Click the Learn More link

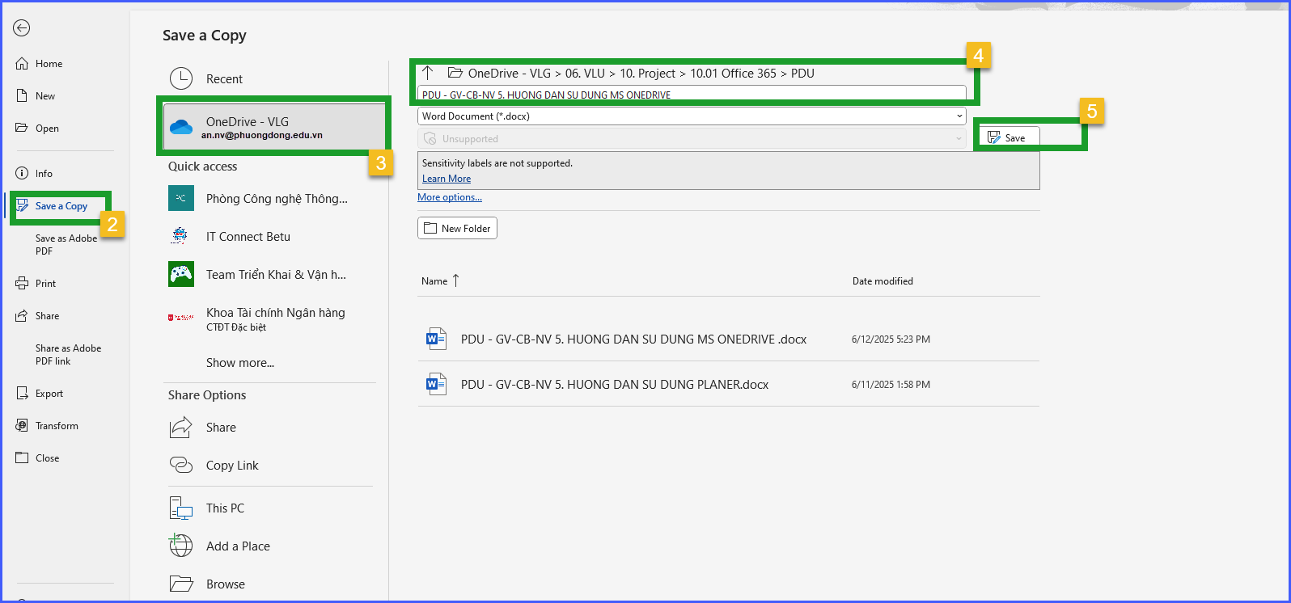[x=447, y=179]
